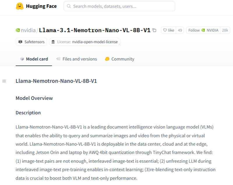The image size is (233, 185).
Task: Follow the NVIDIA organization
Action: (x=203, y=30)
